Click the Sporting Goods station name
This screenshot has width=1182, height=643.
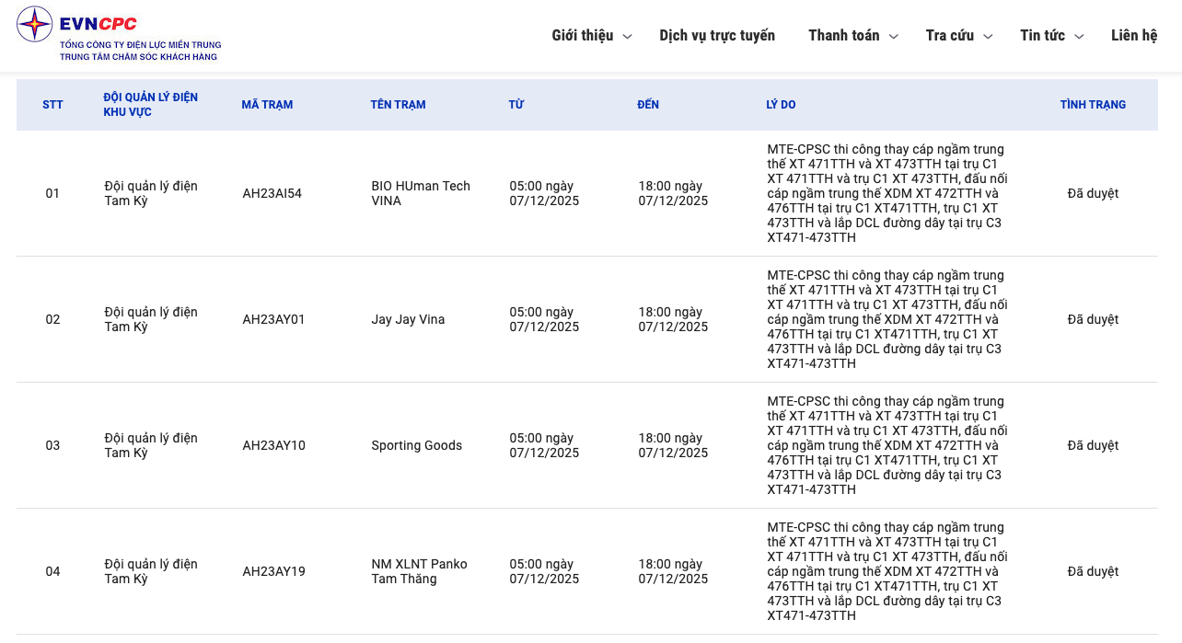[416, 445]
